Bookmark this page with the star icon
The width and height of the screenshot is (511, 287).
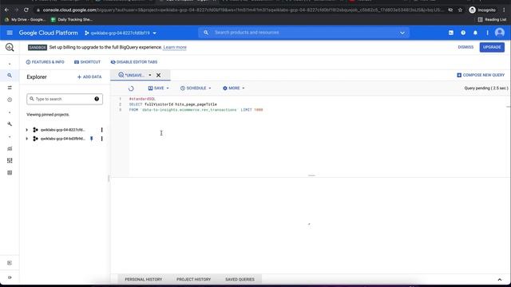point(460,10)
